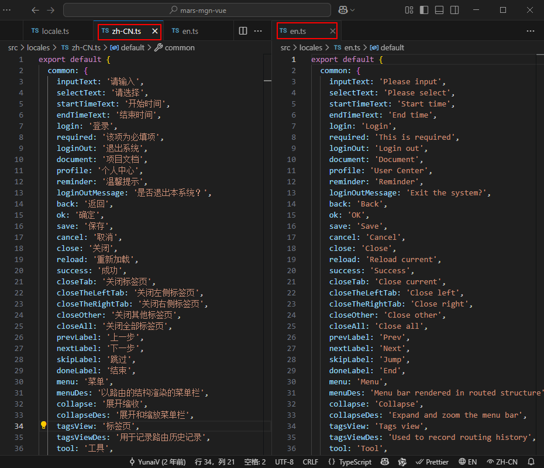Show code actions via the lightbulb icon
The image size is (544, 468).
[43, 425]
